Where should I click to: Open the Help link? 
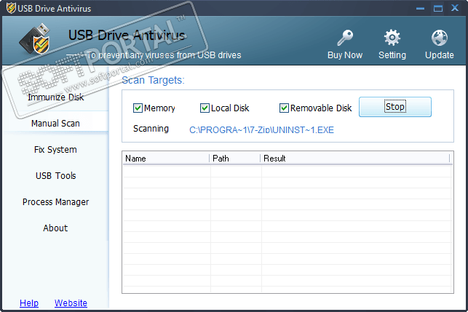point(29,303)
